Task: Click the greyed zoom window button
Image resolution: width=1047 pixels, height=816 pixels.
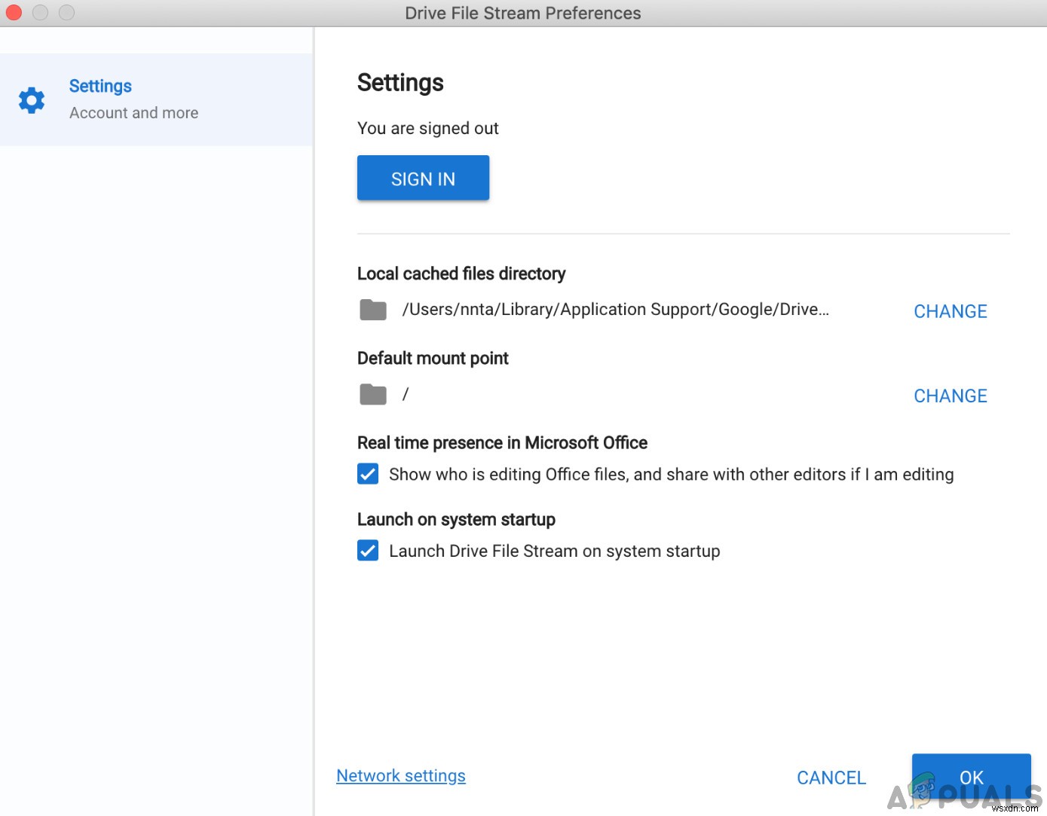Action: point(66,13)
